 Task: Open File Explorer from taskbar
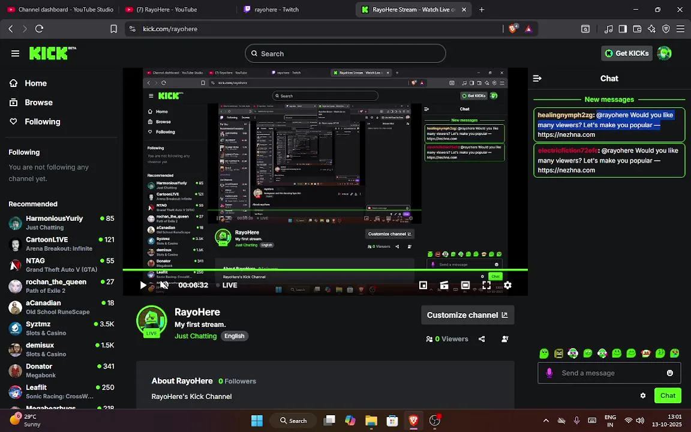tap(371, 421)
